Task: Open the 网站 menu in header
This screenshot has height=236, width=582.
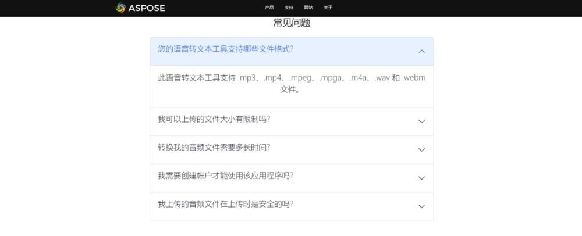Action: pos(308,8)
